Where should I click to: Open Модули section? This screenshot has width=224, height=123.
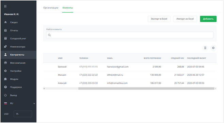pos(14,79)
